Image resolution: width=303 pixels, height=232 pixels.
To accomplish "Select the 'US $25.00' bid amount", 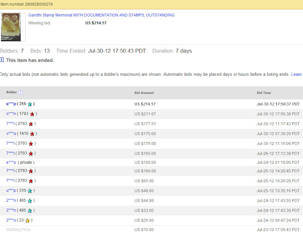I will (x=144, y=220).
